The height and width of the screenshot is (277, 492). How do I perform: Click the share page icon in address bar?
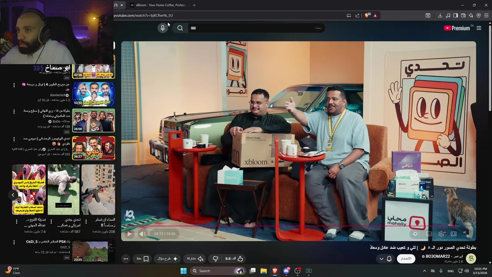point(357,15)
